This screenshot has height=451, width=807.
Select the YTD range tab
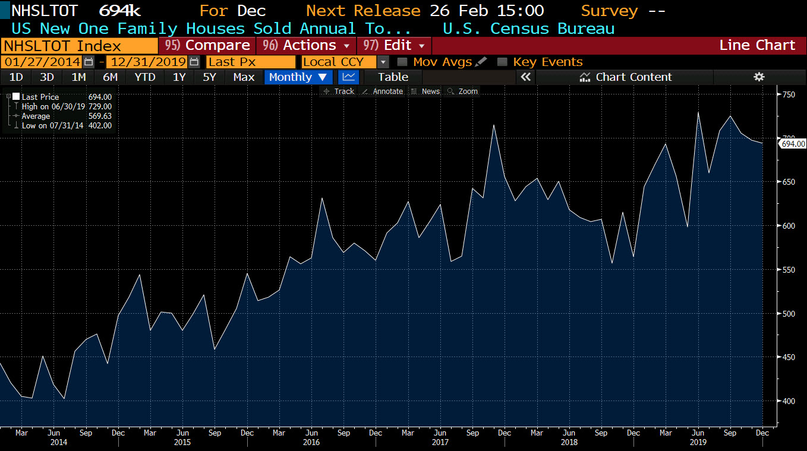click(145, 77)
